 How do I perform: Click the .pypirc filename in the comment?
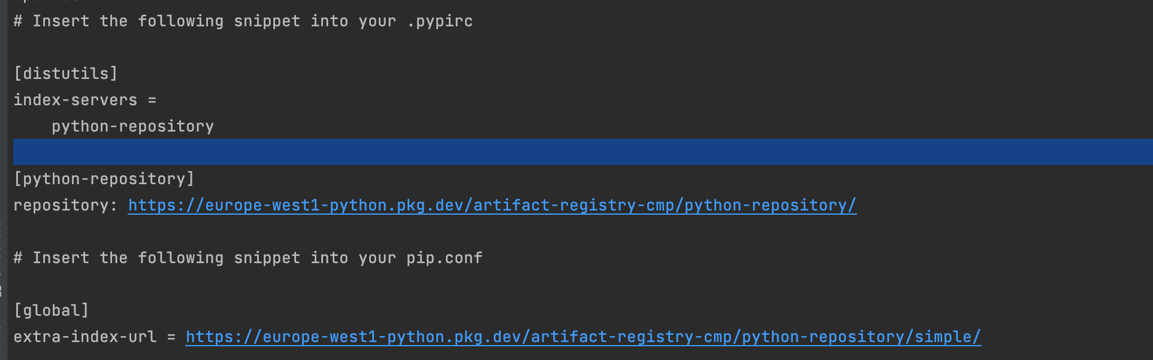(439, 21)
